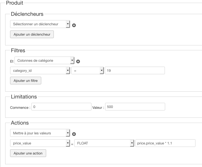The height and width of the screenshot is (167, 202).
Task: Open the 'Sélectionner un déclencheur' dropdown
Action: [x=40, y=24]
